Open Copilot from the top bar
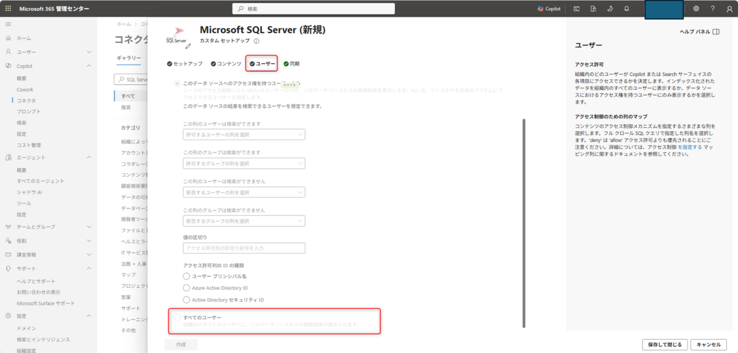The height and width of the screenshot is (353, 738). (549, 9)
